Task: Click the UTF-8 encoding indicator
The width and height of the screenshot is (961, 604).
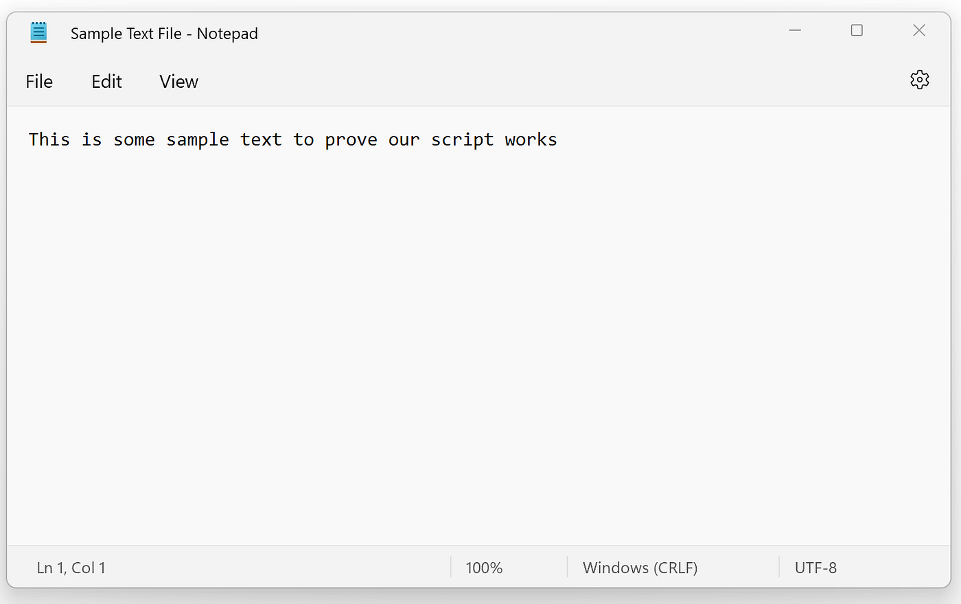Action: [815, 568]
